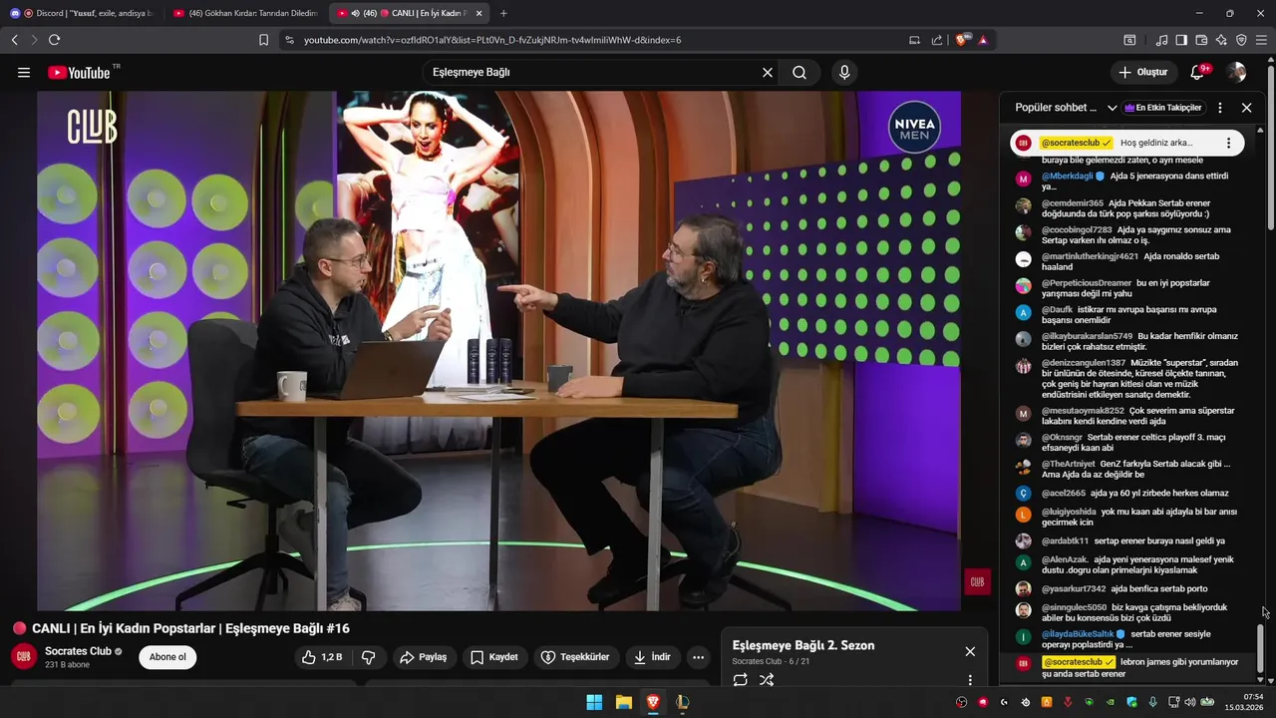This screenshot has width=1276, height=718.
Task: Open Brave Leo AI sparkle icon
Action: coord(1221,40)
